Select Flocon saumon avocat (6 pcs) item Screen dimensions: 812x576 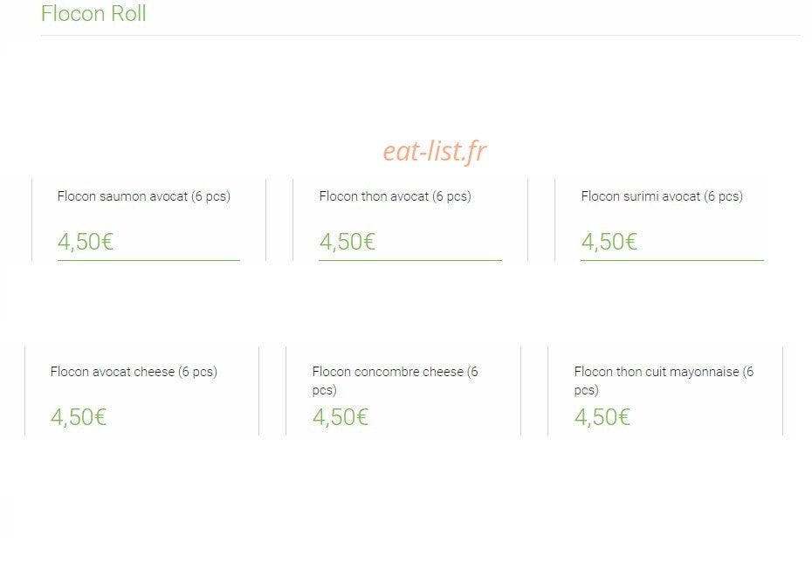(143, 196)
